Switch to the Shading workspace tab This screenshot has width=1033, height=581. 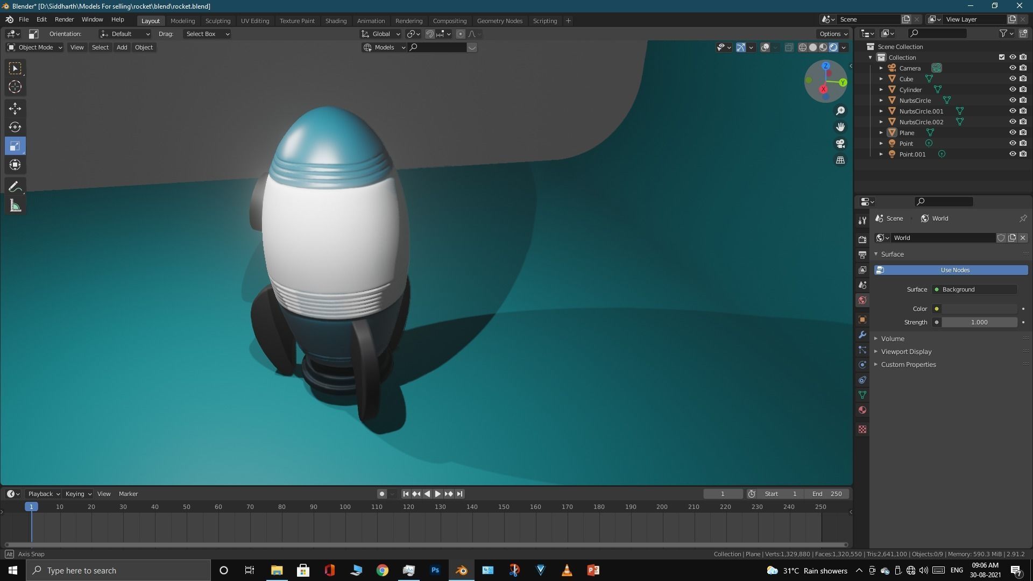pos(336,20)
